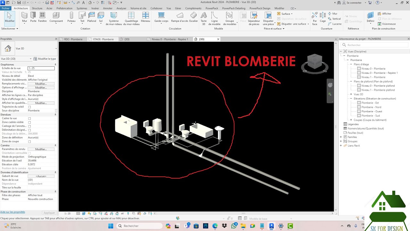This screenshot has height=231, width=410.
Task: Select the Texte 3D tool
Action: 203,19
